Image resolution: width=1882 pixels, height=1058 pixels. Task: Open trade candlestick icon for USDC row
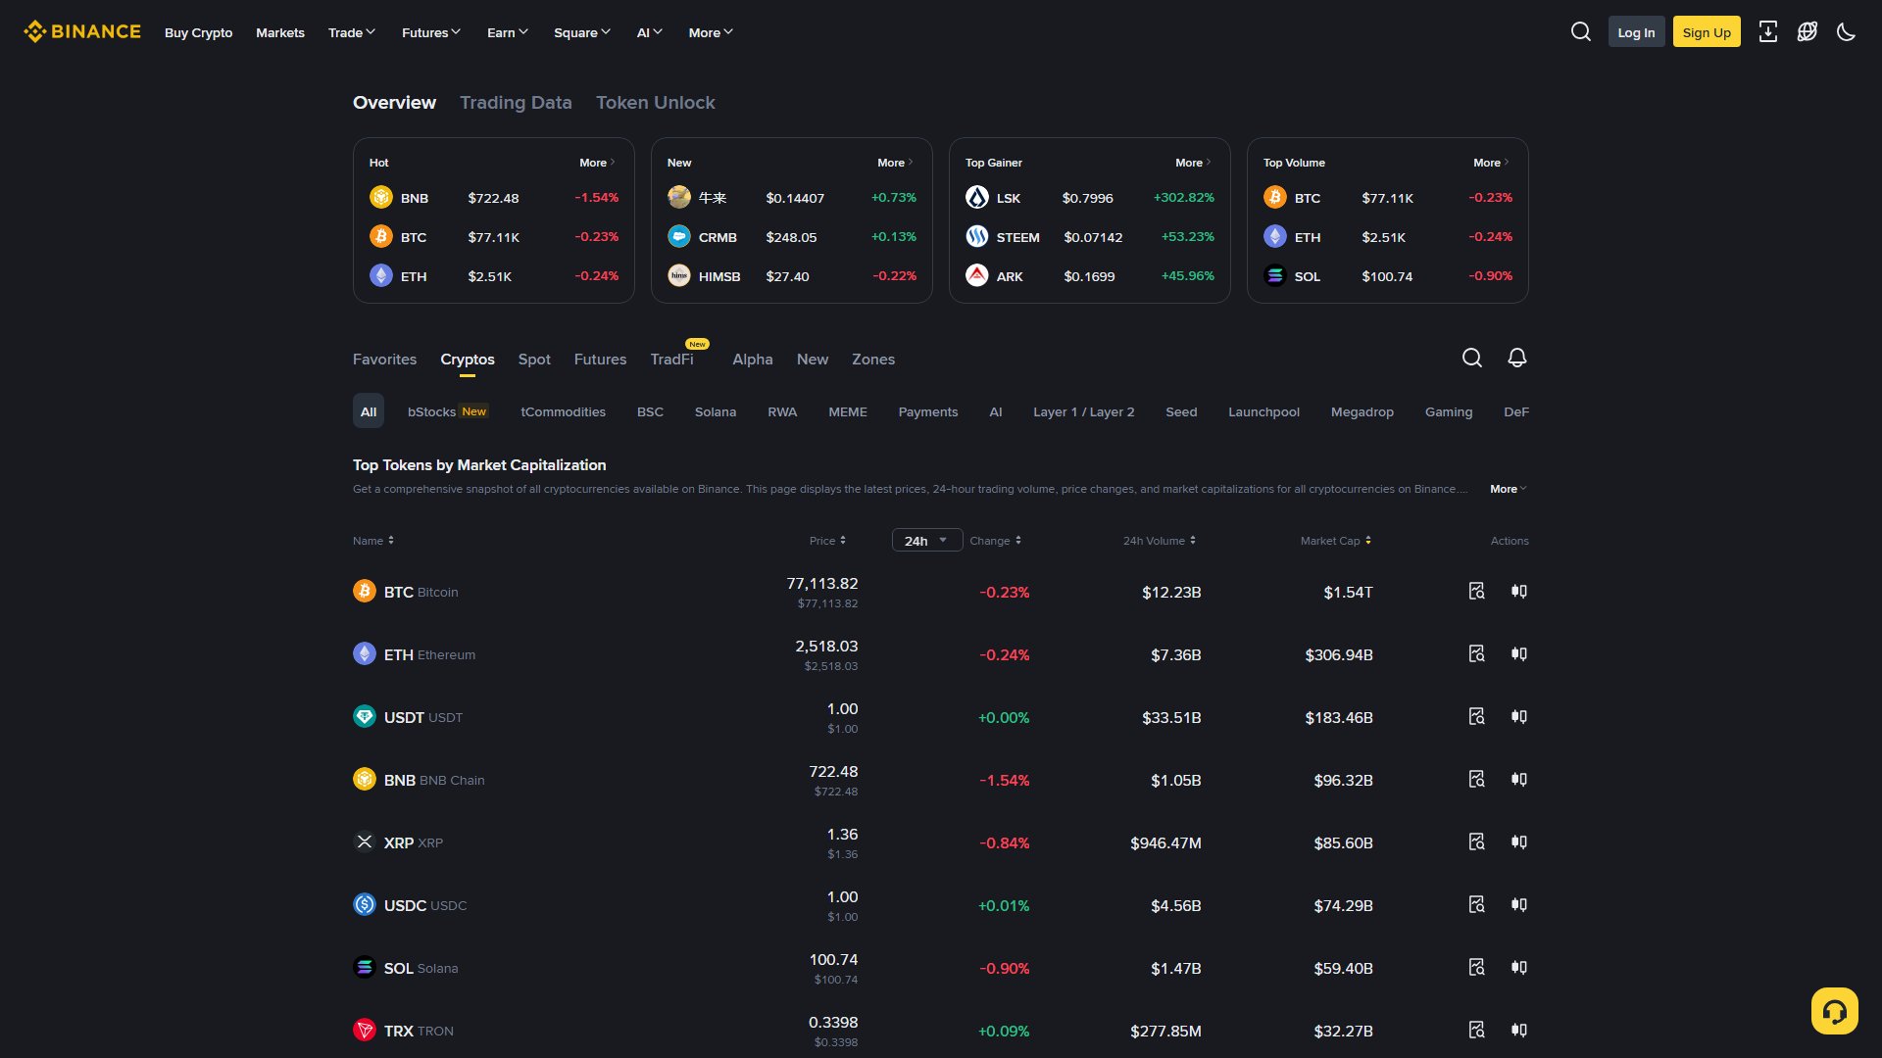1518,904
